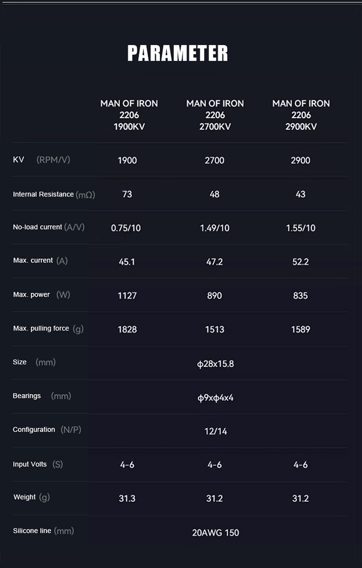Click the 31.3 weight value
The width and height of the screenshot is (362, 568).
[x=127, y=499]
